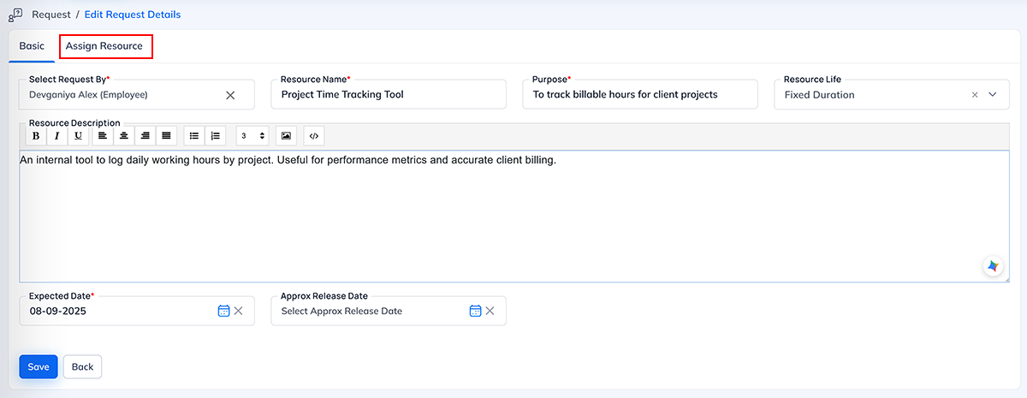
Task: Align description text to the right
Action: (145, 136)
